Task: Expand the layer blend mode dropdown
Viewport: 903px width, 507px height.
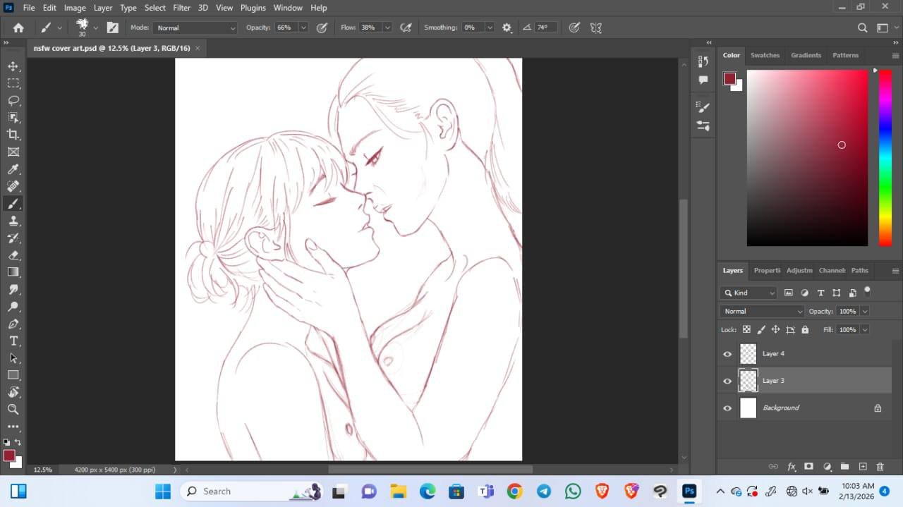Action: tap(762, 311)
